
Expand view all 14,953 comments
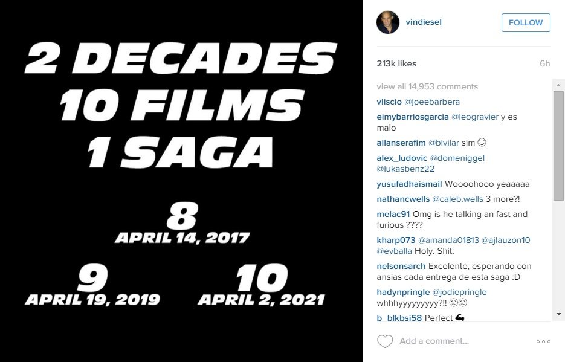(x=427, y=86)
